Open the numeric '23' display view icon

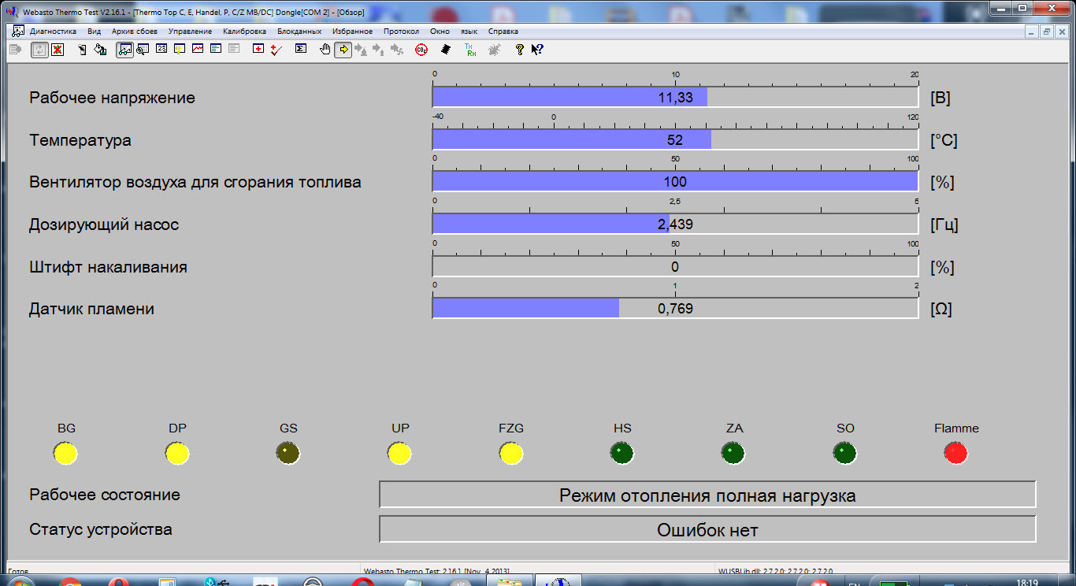pyautogui.click(x=161, y=50)
